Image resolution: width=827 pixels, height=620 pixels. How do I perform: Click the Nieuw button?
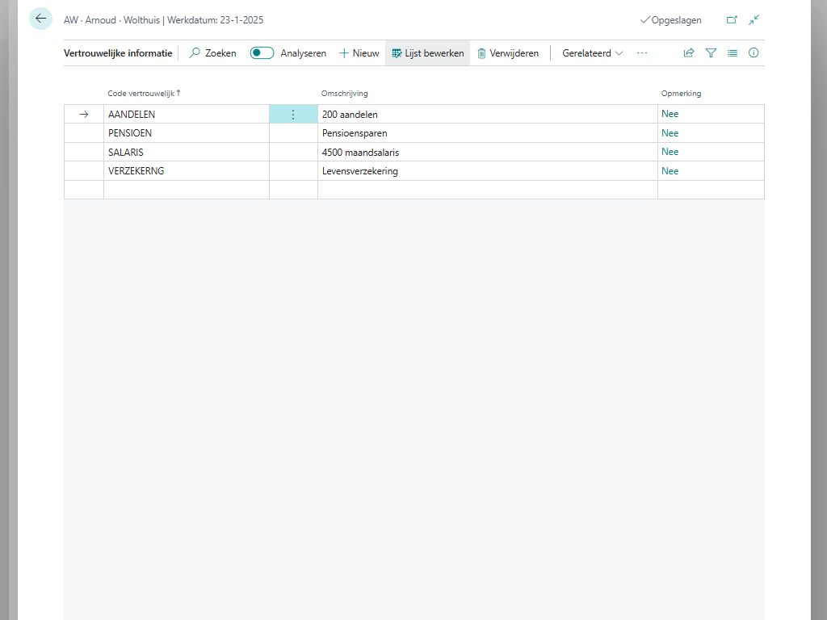359,53
